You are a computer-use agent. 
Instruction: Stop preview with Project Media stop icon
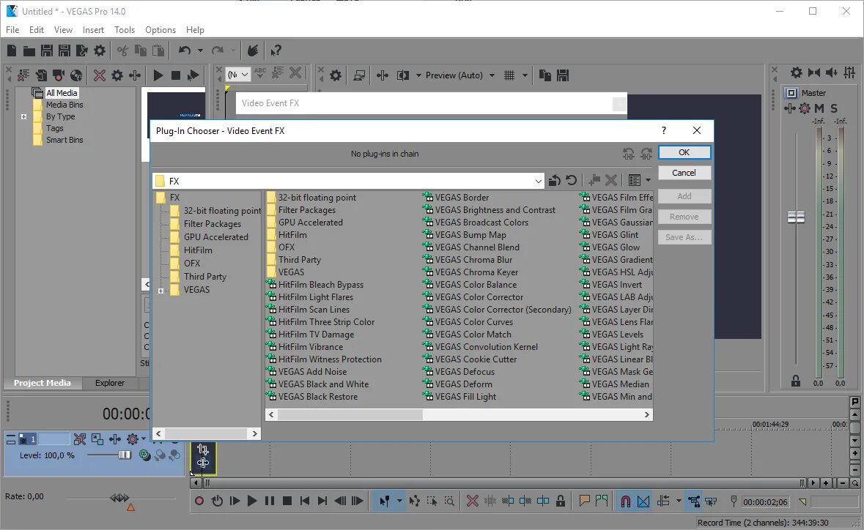pos(176,75)
